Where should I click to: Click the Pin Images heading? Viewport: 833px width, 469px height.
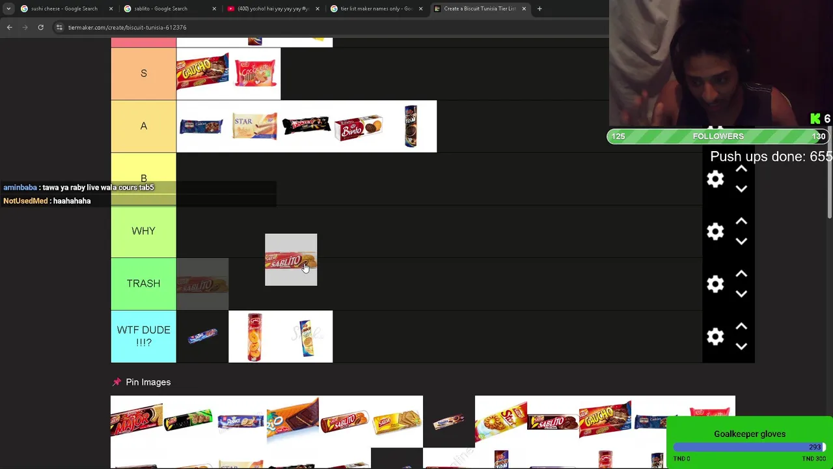point(148,382)
